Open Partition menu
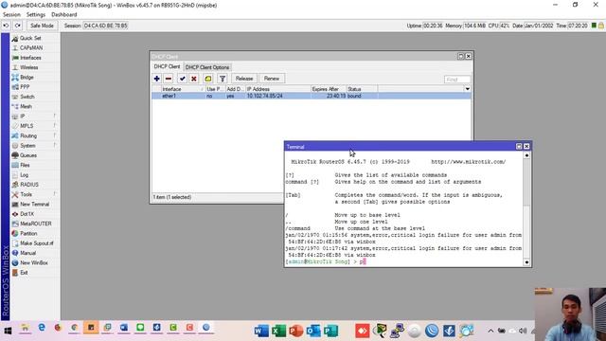This screenshot has width=606, height=341. click(x=28, y=234)
